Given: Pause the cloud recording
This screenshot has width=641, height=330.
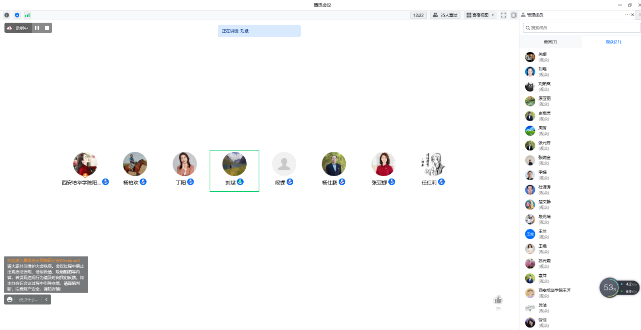Looking at the screenshot, I should [37, 28].
